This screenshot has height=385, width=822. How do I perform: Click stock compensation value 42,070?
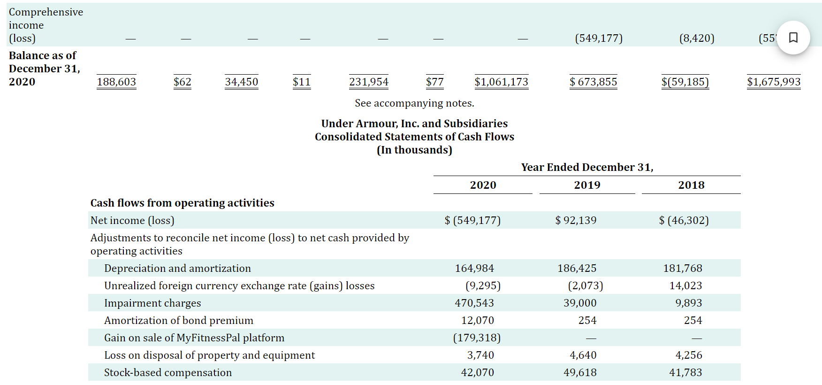coord(478,372)
